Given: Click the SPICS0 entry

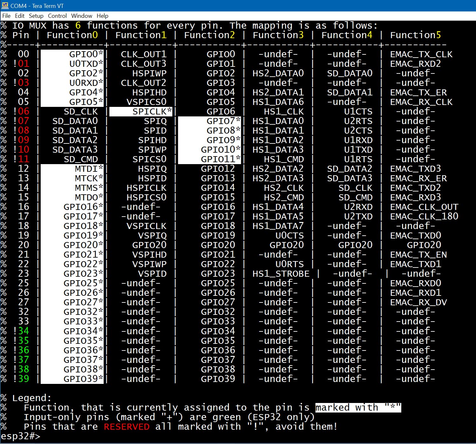Looking at the screenshot, I should pyautogui.click(x=149, y=159).
